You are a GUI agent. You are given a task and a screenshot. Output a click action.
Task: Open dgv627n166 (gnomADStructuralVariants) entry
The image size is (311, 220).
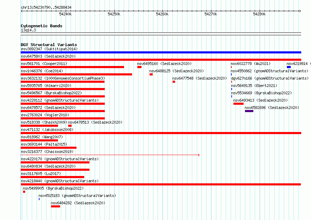[270, 78]
